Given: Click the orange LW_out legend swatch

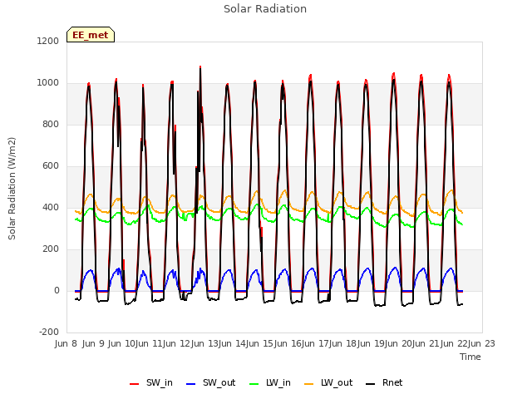Looking at the screenshot, I should click(x=308, y=384).
